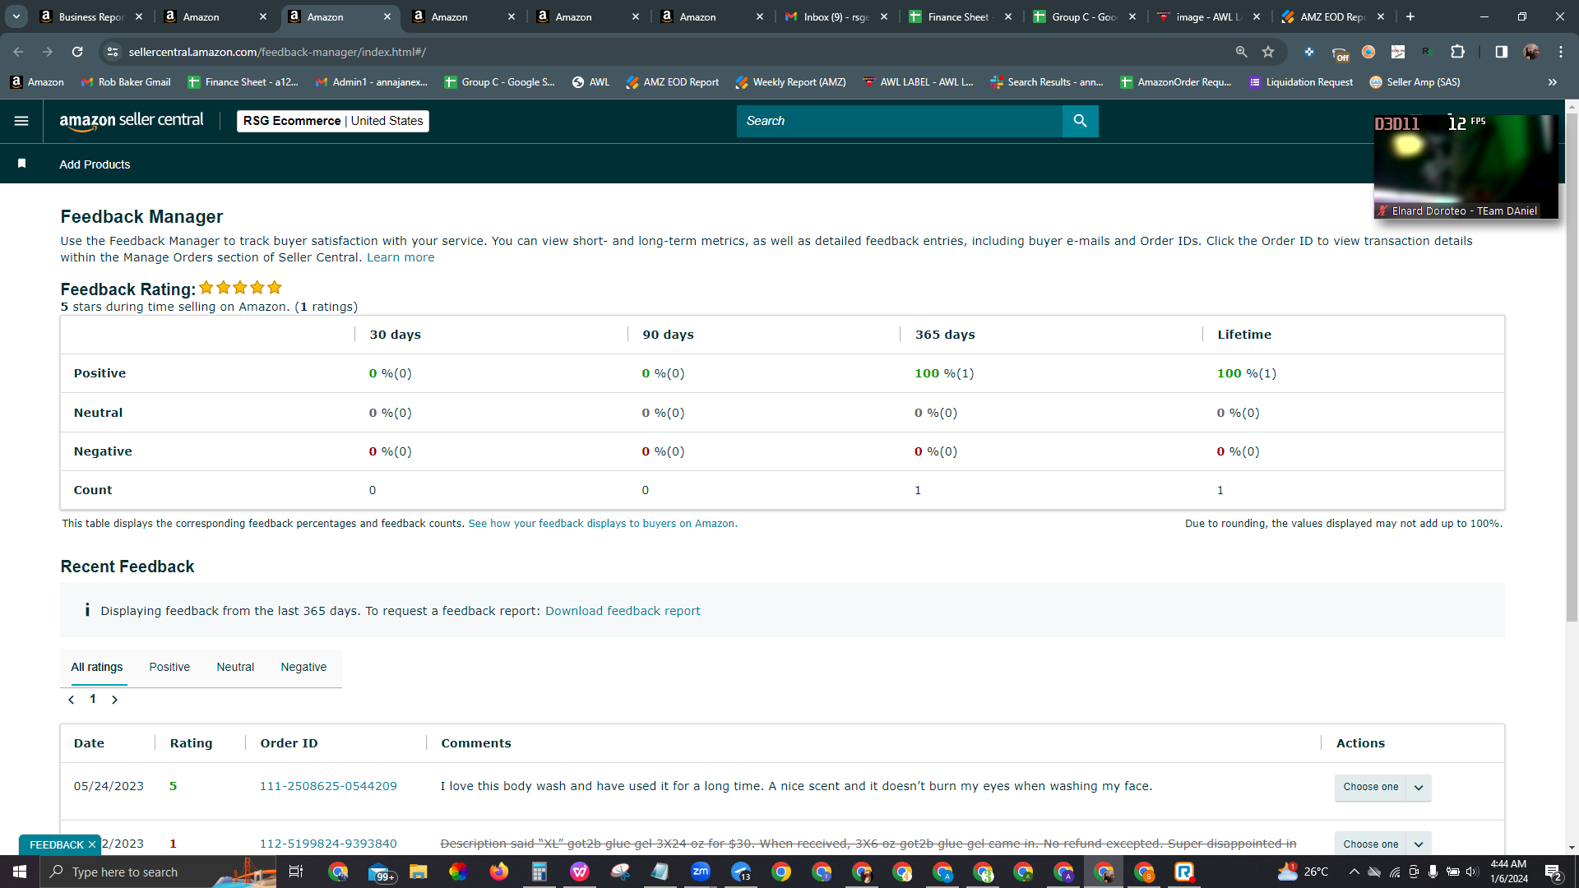Click the 365 days Count value 1
Screen dimensions: 1579x888
coord(918,490)
